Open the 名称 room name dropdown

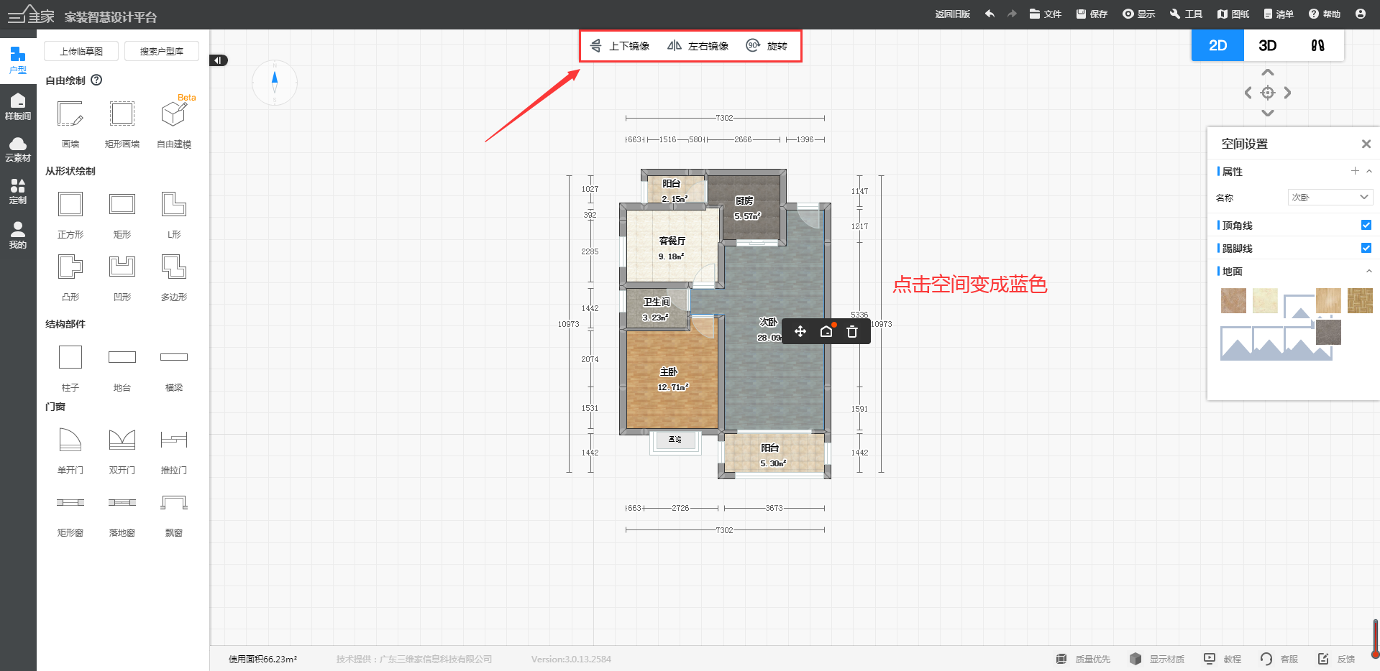(1330, 198)
